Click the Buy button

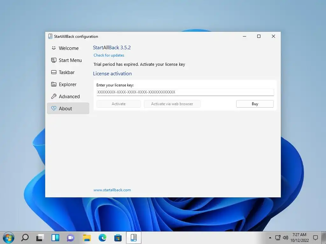tap(255, 104)
